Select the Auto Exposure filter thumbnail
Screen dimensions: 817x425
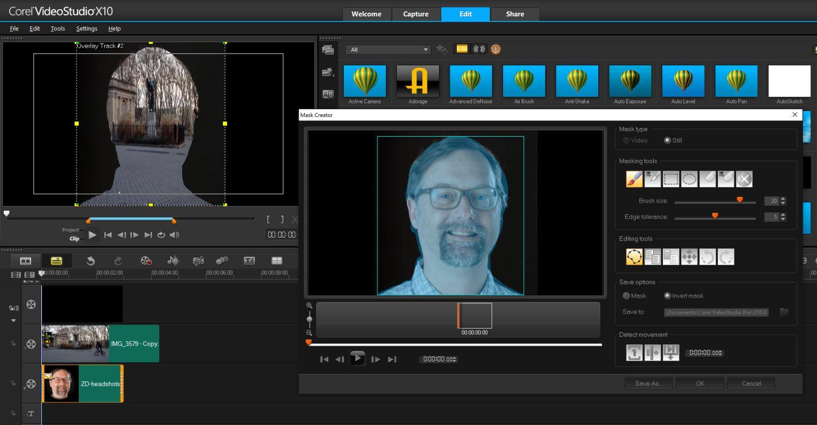coord(630,82)
